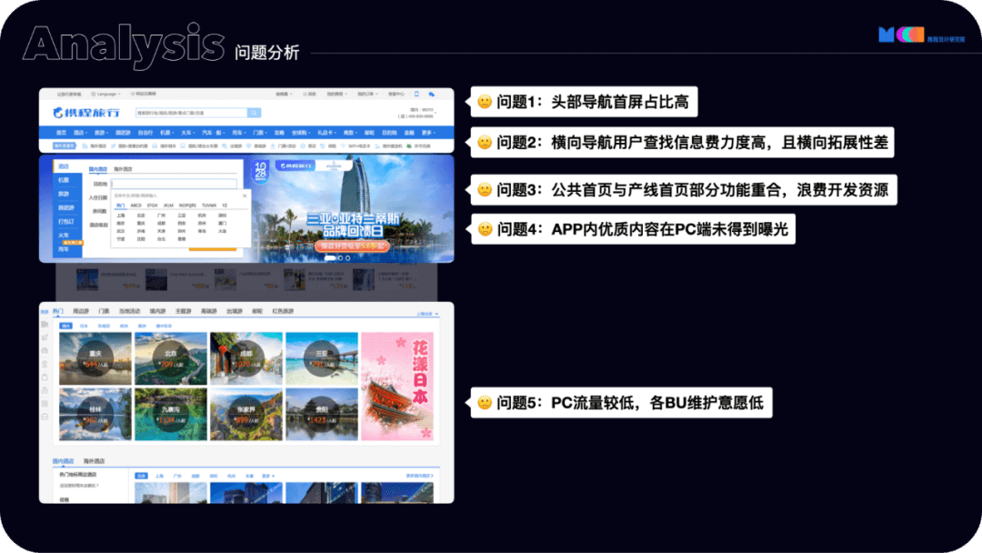Select the 机票 tab on the booking box sidebar

point(64,180)
